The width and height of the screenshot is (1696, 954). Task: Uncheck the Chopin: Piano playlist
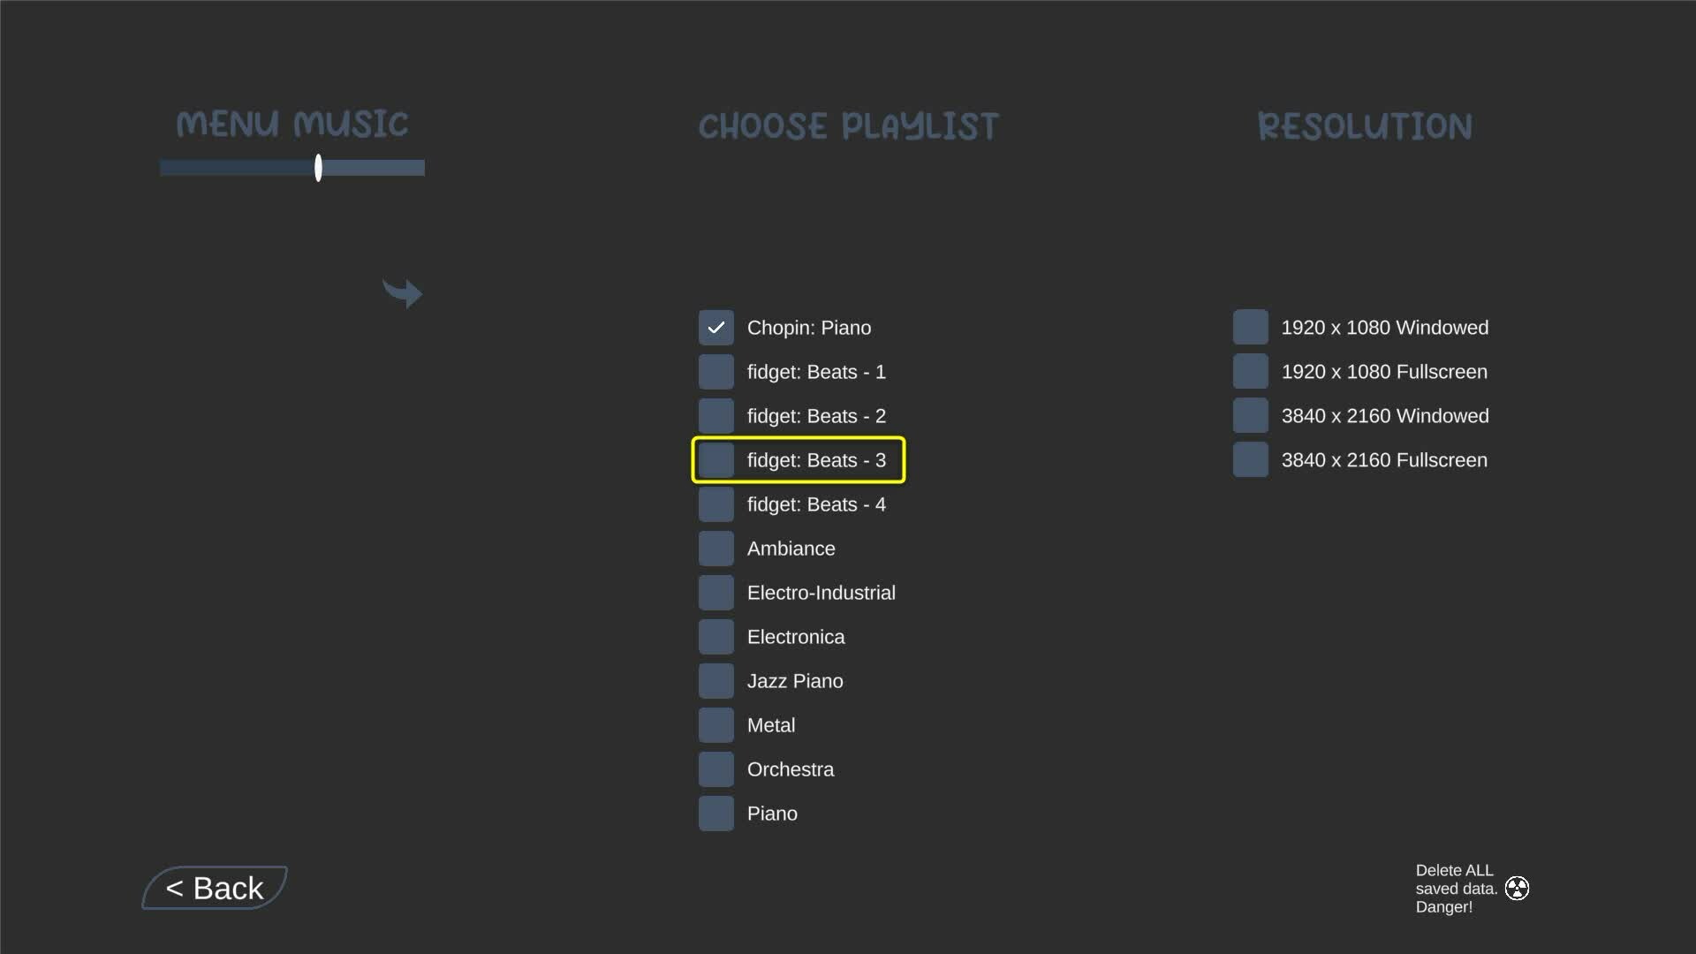coord(715,328)
